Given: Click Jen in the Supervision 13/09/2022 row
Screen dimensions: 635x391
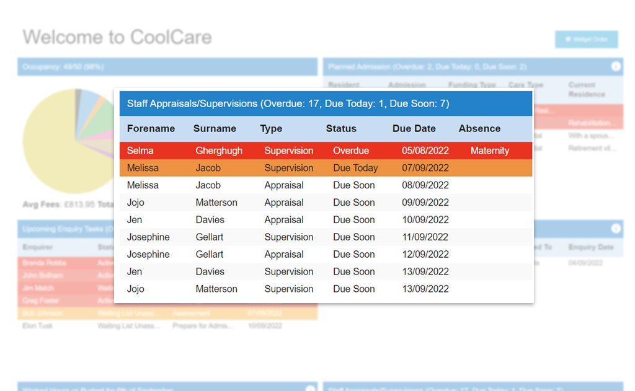Looking at the screenshot, I should [x=135, y=271].
